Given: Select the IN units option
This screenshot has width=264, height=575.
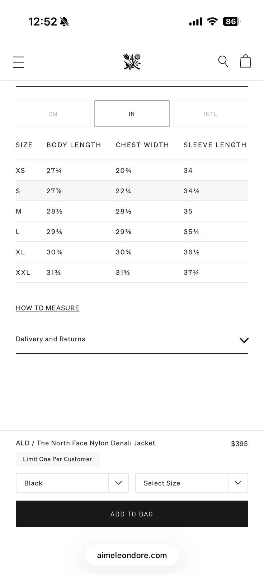Looking at the screenshot, I should [x=132, y=114].
